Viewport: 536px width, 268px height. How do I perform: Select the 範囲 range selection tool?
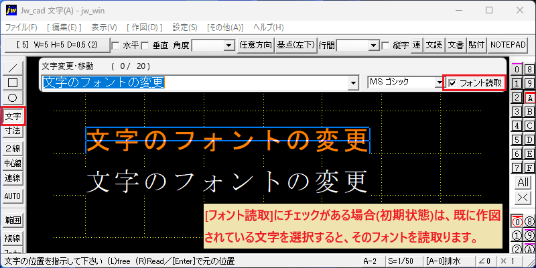(x=13, y=220)
